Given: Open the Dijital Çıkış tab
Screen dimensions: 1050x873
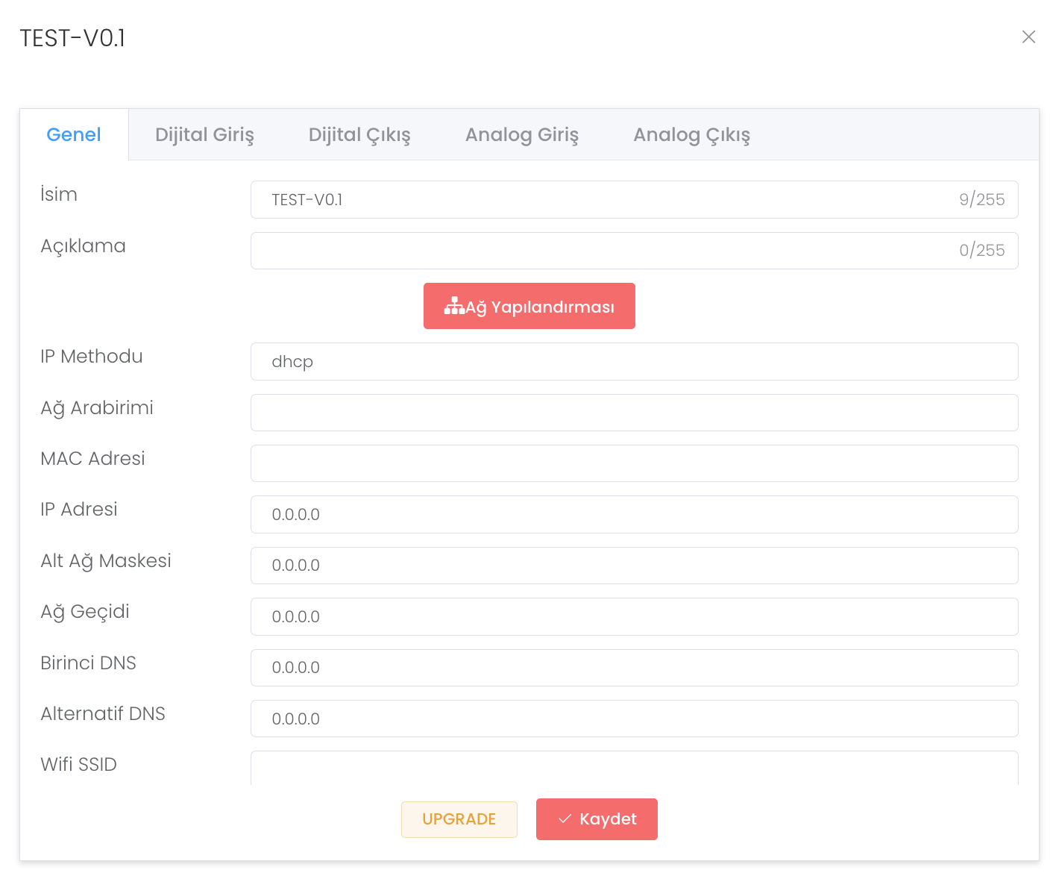Looking at the screenshot, I should pos(359,135).
